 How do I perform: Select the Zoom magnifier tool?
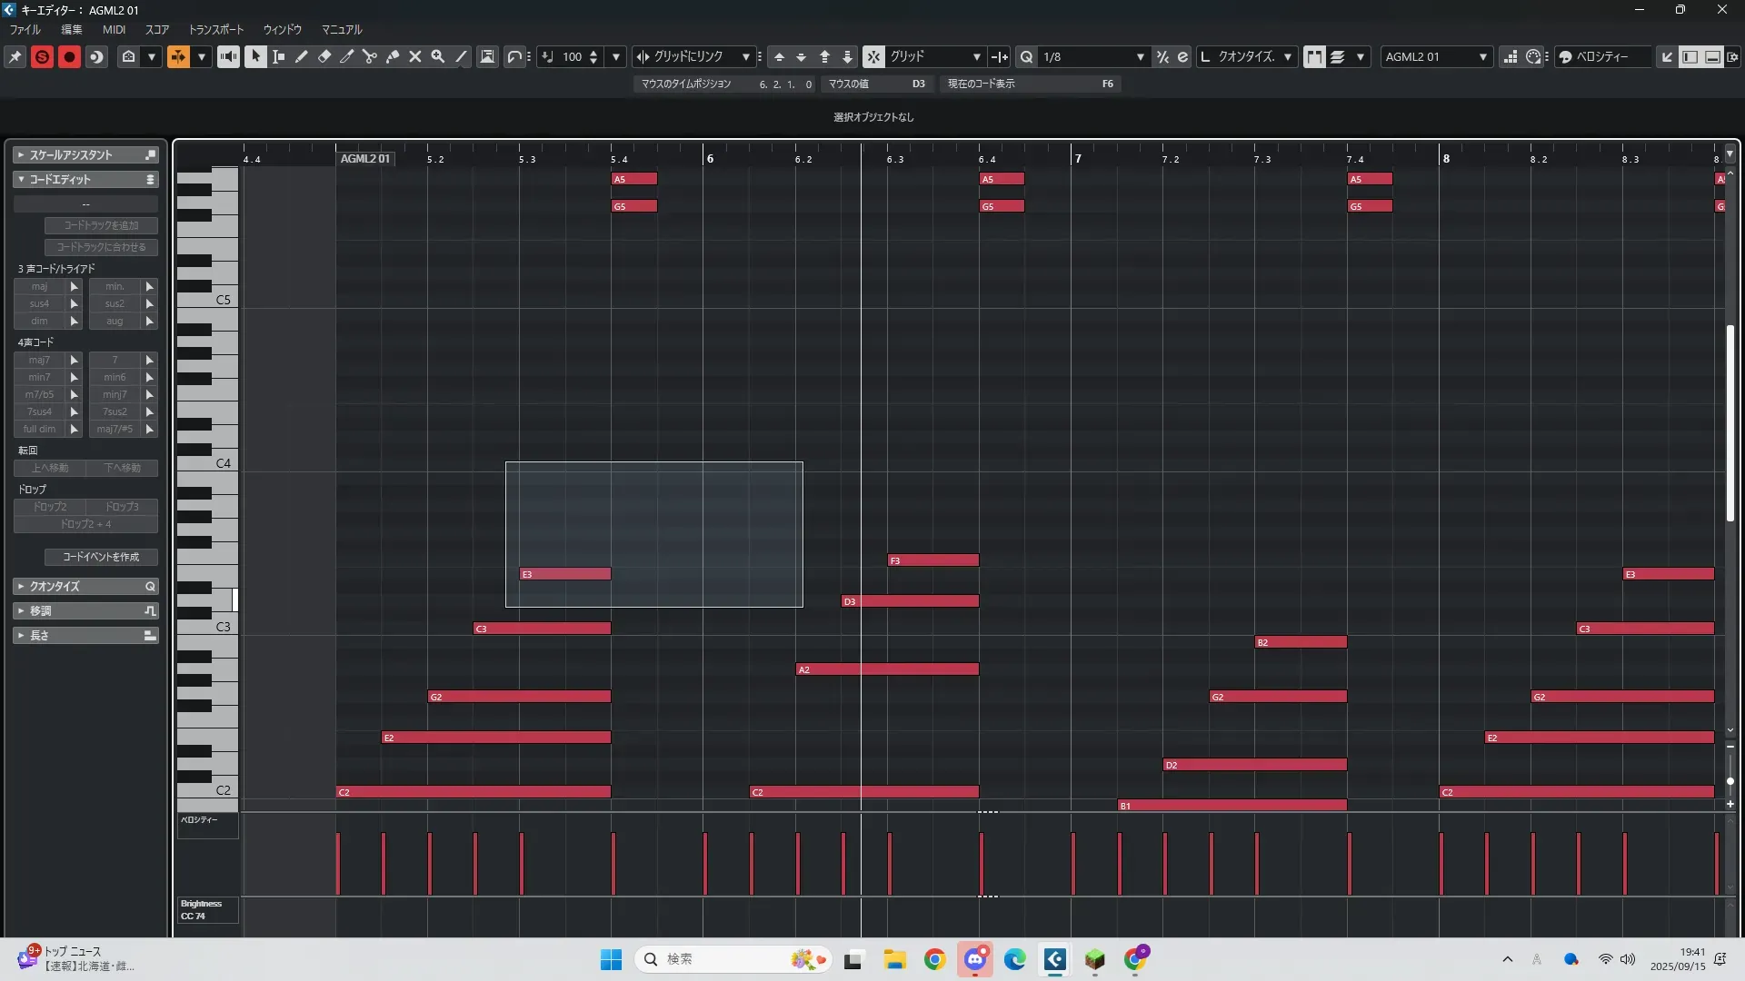tap(438, 56)
